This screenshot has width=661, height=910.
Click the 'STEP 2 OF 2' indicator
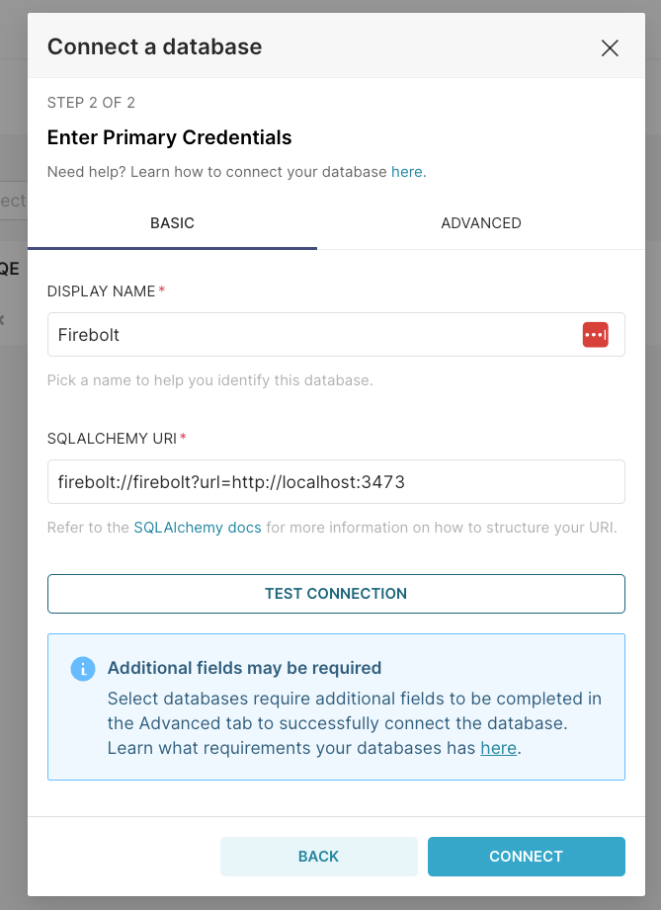pos(91,103)
